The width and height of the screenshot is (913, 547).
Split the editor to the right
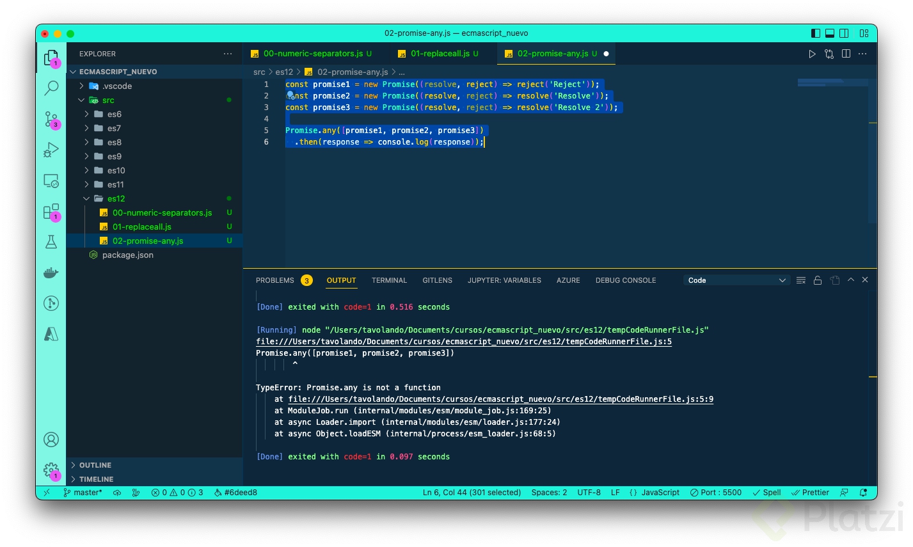coord(846,54)
